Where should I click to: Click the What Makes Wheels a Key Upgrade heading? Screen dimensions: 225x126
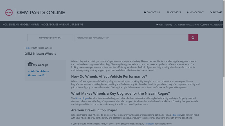click(x=120, y=94)
